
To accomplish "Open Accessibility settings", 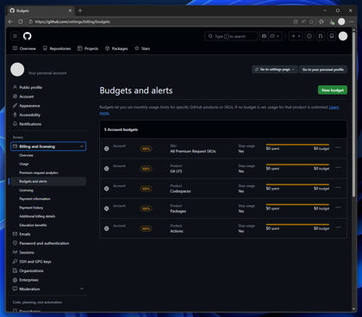I will point(29,115).
